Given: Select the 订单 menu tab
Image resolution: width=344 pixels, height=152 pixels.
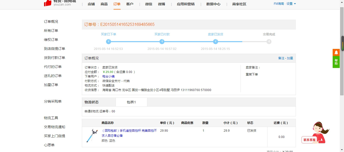Looking at the screenshot, I should point(117,4).
